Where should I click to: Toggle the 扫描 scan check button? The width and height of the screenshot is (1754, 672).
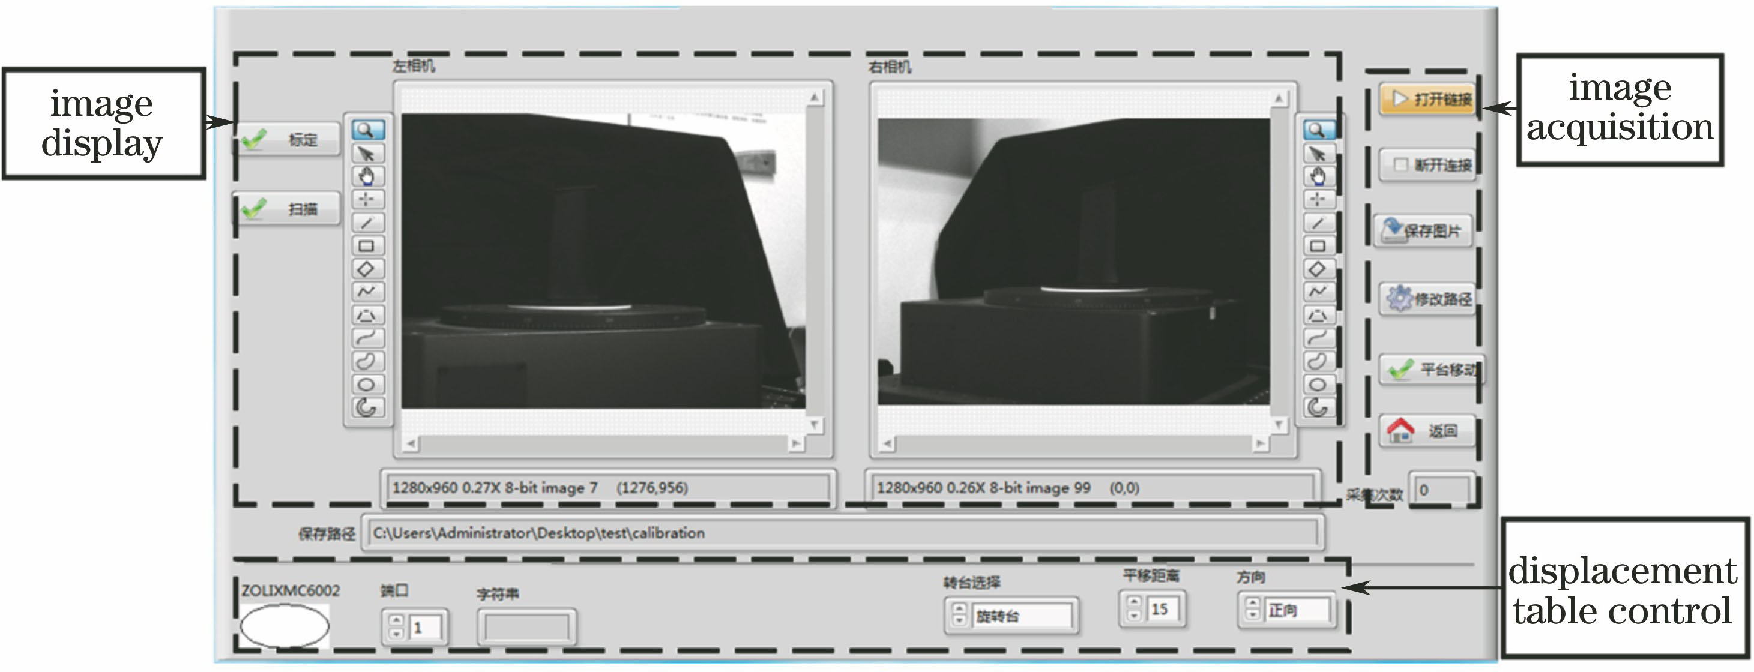click(x=288, y=208)
